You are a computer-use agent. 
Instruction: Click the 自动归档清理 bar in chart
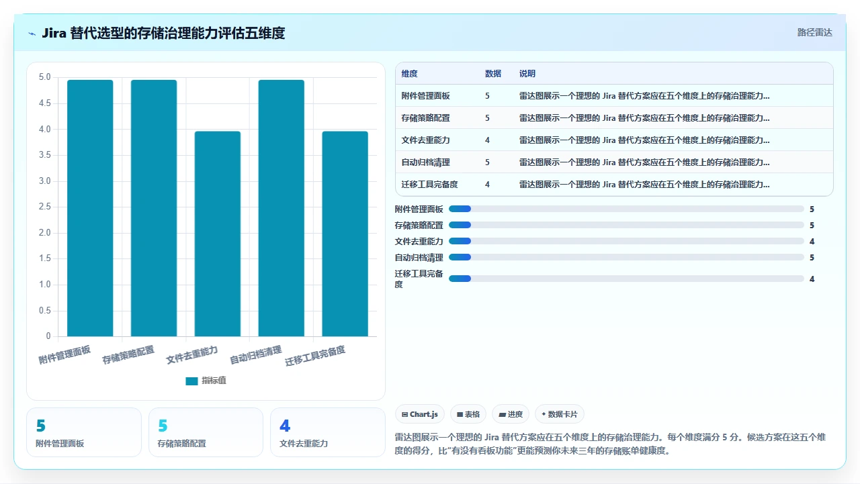click(x=281, y=208)
